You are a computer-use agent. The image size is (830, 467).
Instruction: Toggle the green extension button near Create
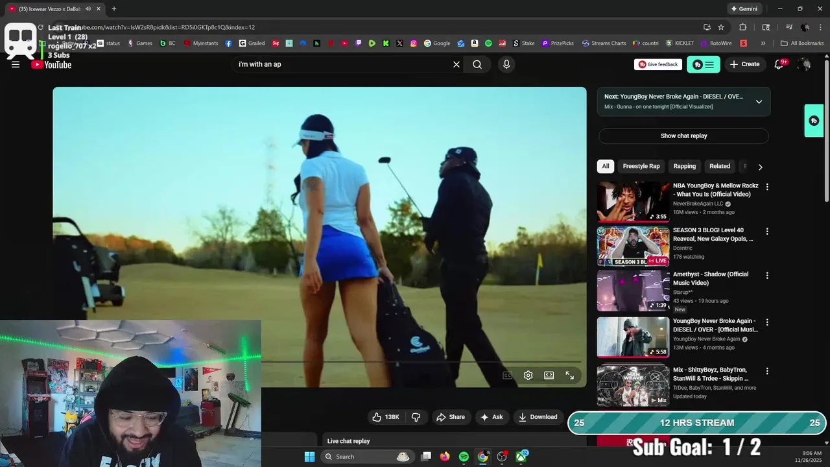pyautogui.click(x=703, y=64)
